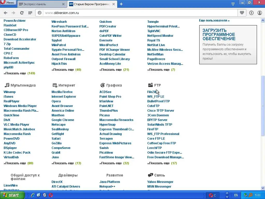The height and width of the screenshot is (199, 265).
Task: Open a new tab with plus button
Action: click(121, 4)
